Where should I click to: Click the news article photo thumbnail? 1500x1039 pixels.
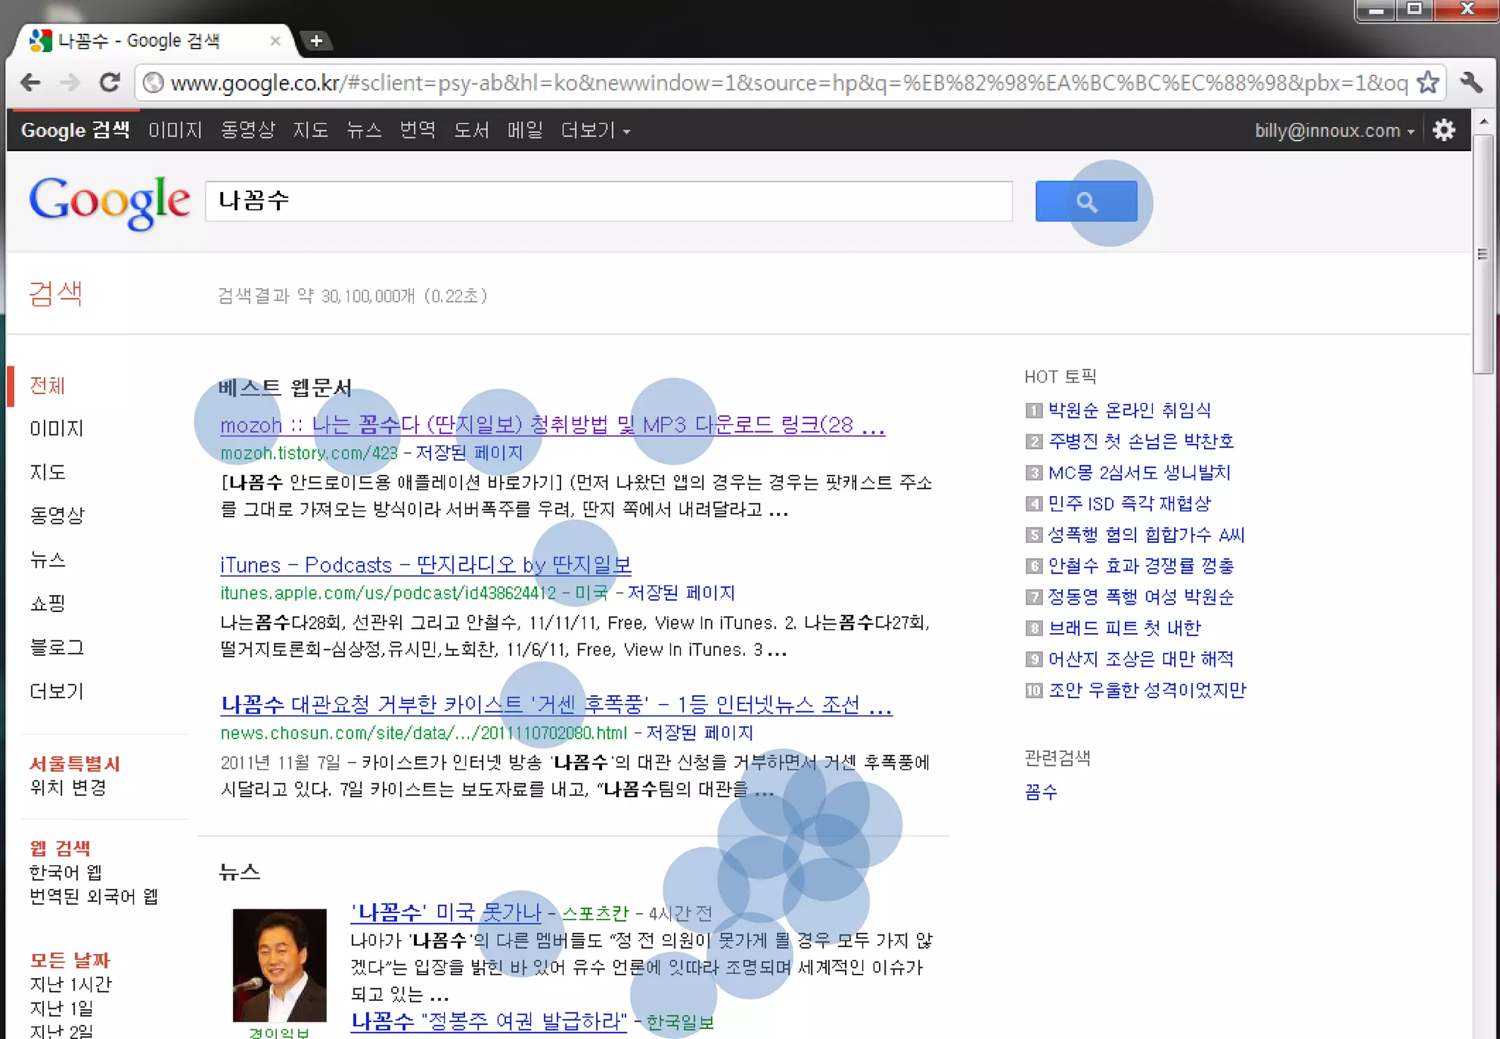(x=279, y=965)
